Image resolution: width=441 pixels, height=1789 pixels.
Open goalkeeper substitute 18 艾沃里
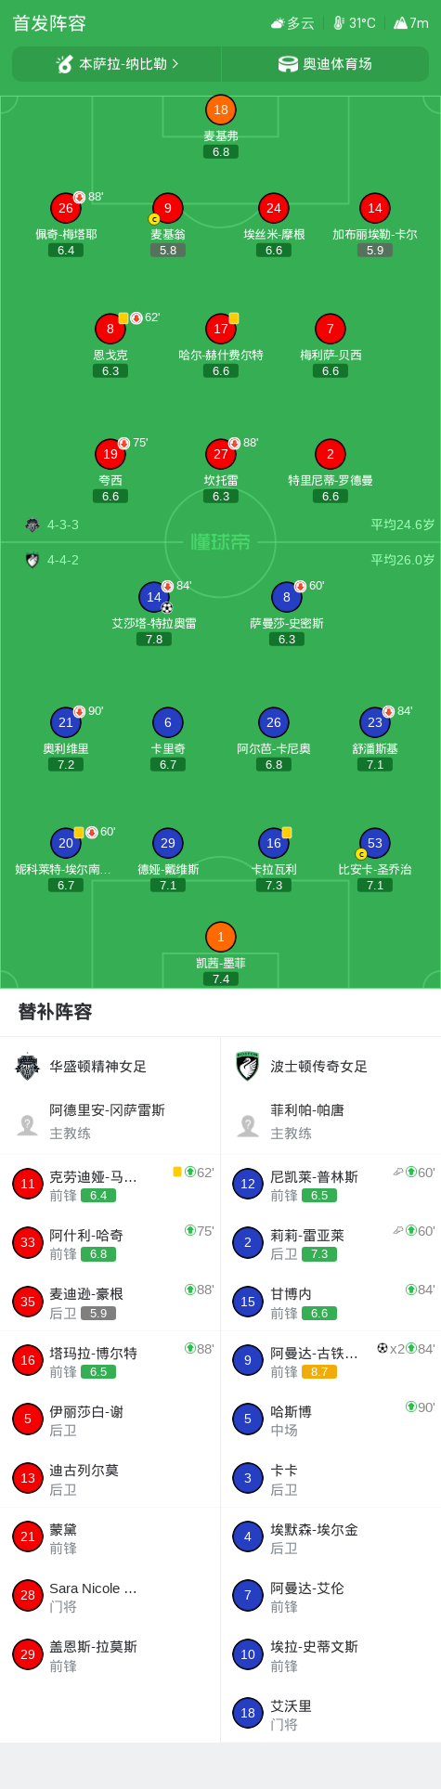pos(331,1714)
